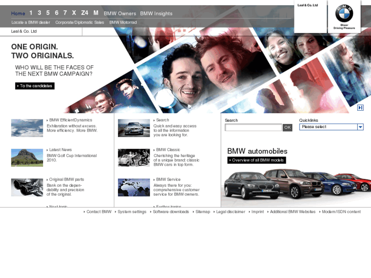371x278 pixels.
Task: Open Original BMW parts heading link
Action: [66, 180]
